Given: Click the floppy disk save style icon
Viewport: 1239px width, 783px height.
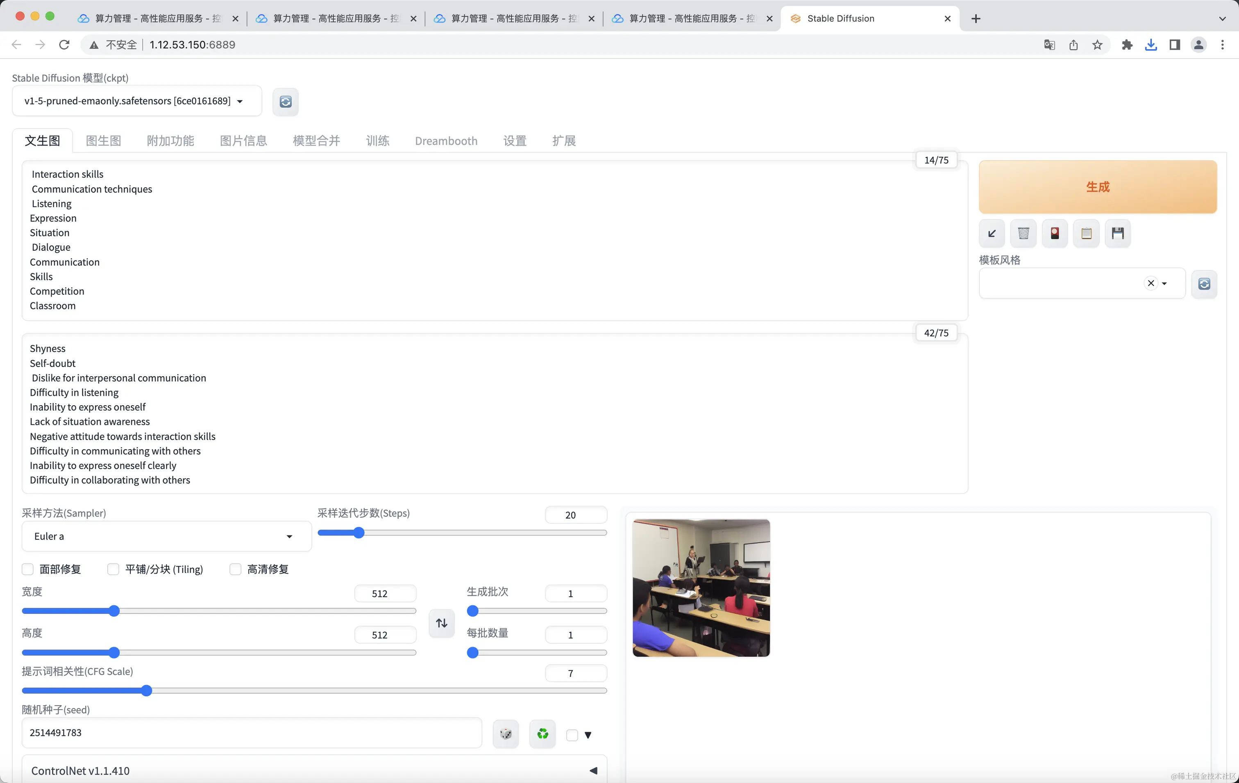Looking at the screenshot, I should point(1118,233).
